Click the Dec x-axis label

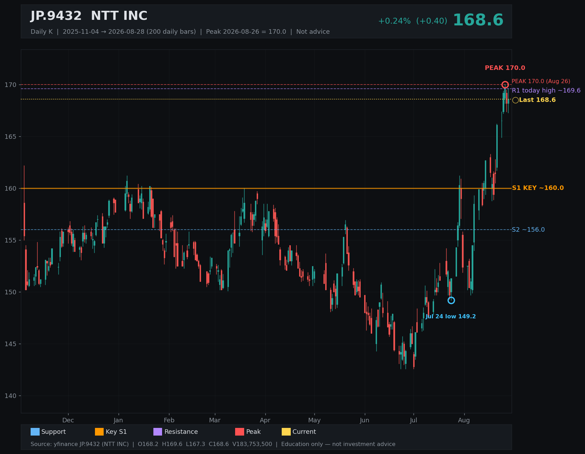[68, 420]
